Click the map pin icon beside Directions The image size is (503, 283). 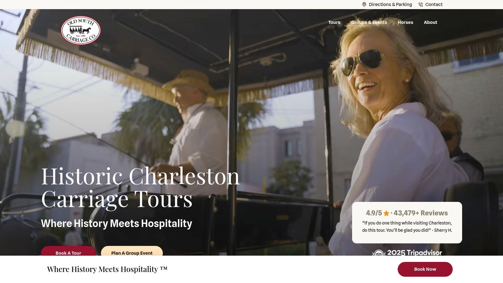[364, 4]
